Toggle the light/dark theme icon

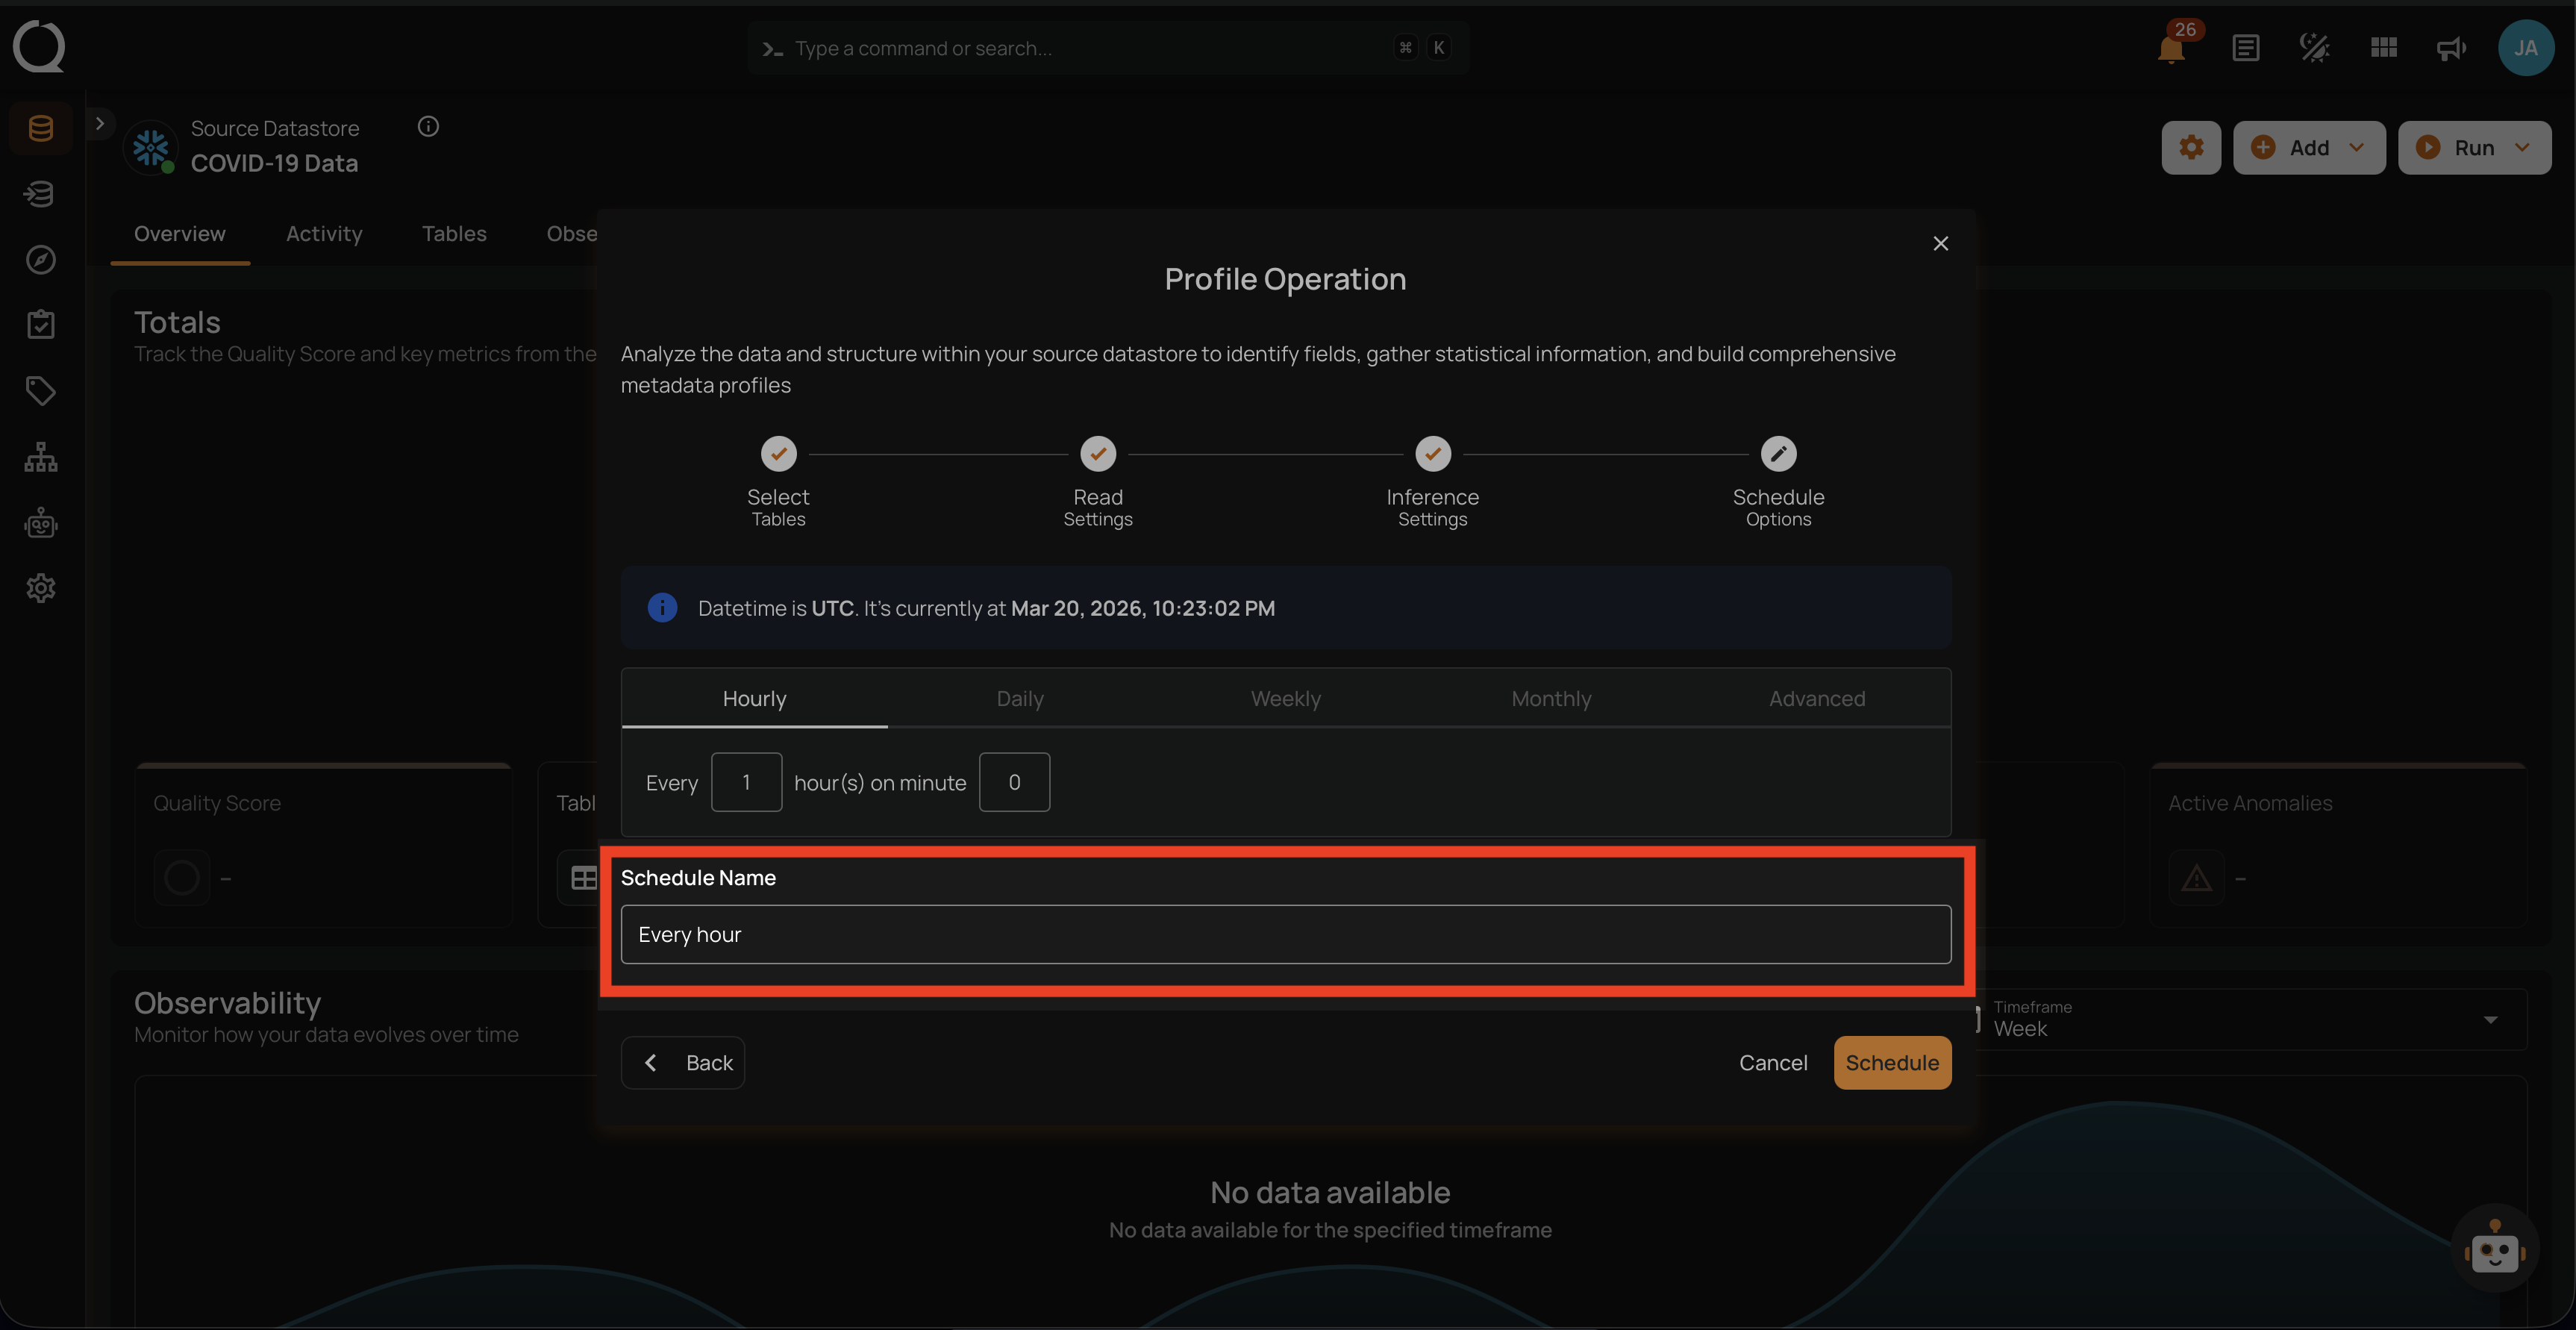tap(2314, 47)
